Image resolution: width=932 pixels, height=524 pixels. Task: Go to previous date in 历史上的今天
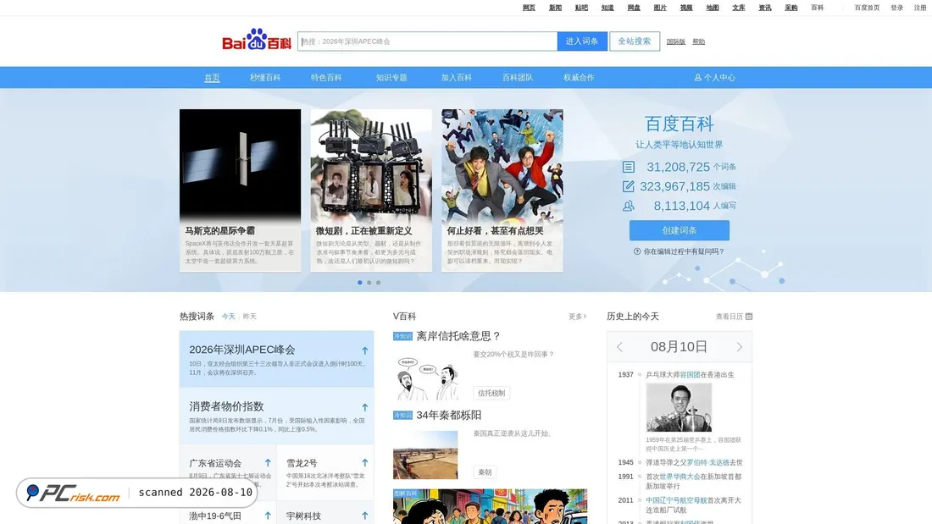point(619,347)
